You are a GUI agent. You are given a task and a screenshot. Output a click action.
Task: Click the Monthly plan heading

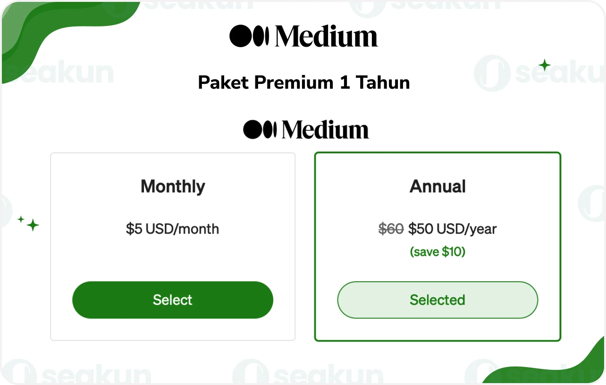click(x=172, y=186)
